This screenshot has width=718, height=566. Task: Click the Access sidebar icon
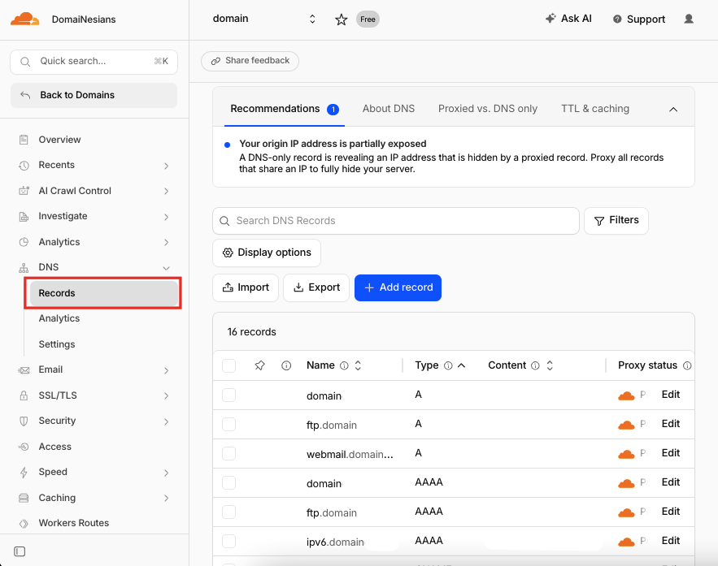24,447
